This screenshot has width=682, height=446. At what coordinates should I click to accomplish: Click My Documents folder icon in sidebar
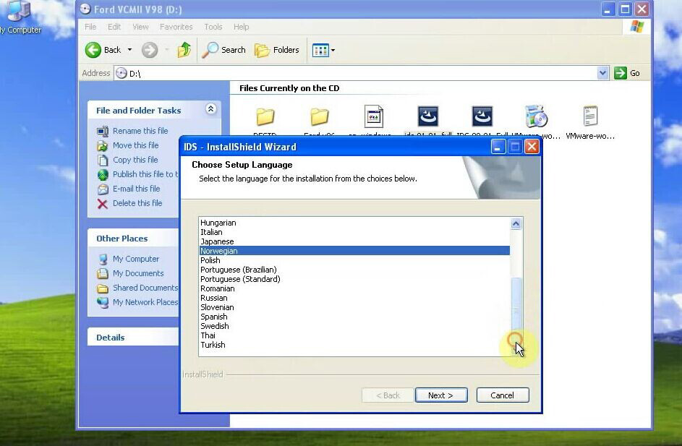[103, 273]
